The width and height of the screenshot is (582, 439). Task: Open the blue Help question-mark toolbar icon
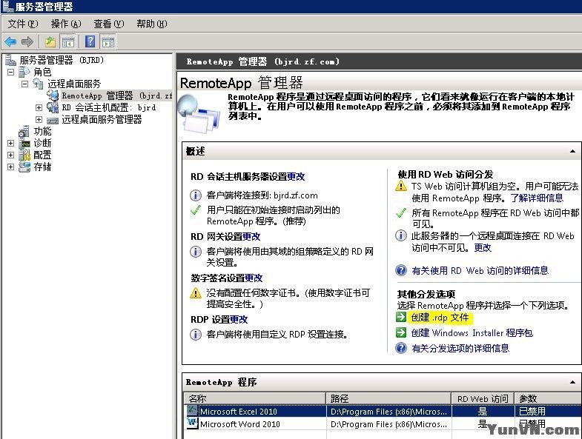[90, 41]
